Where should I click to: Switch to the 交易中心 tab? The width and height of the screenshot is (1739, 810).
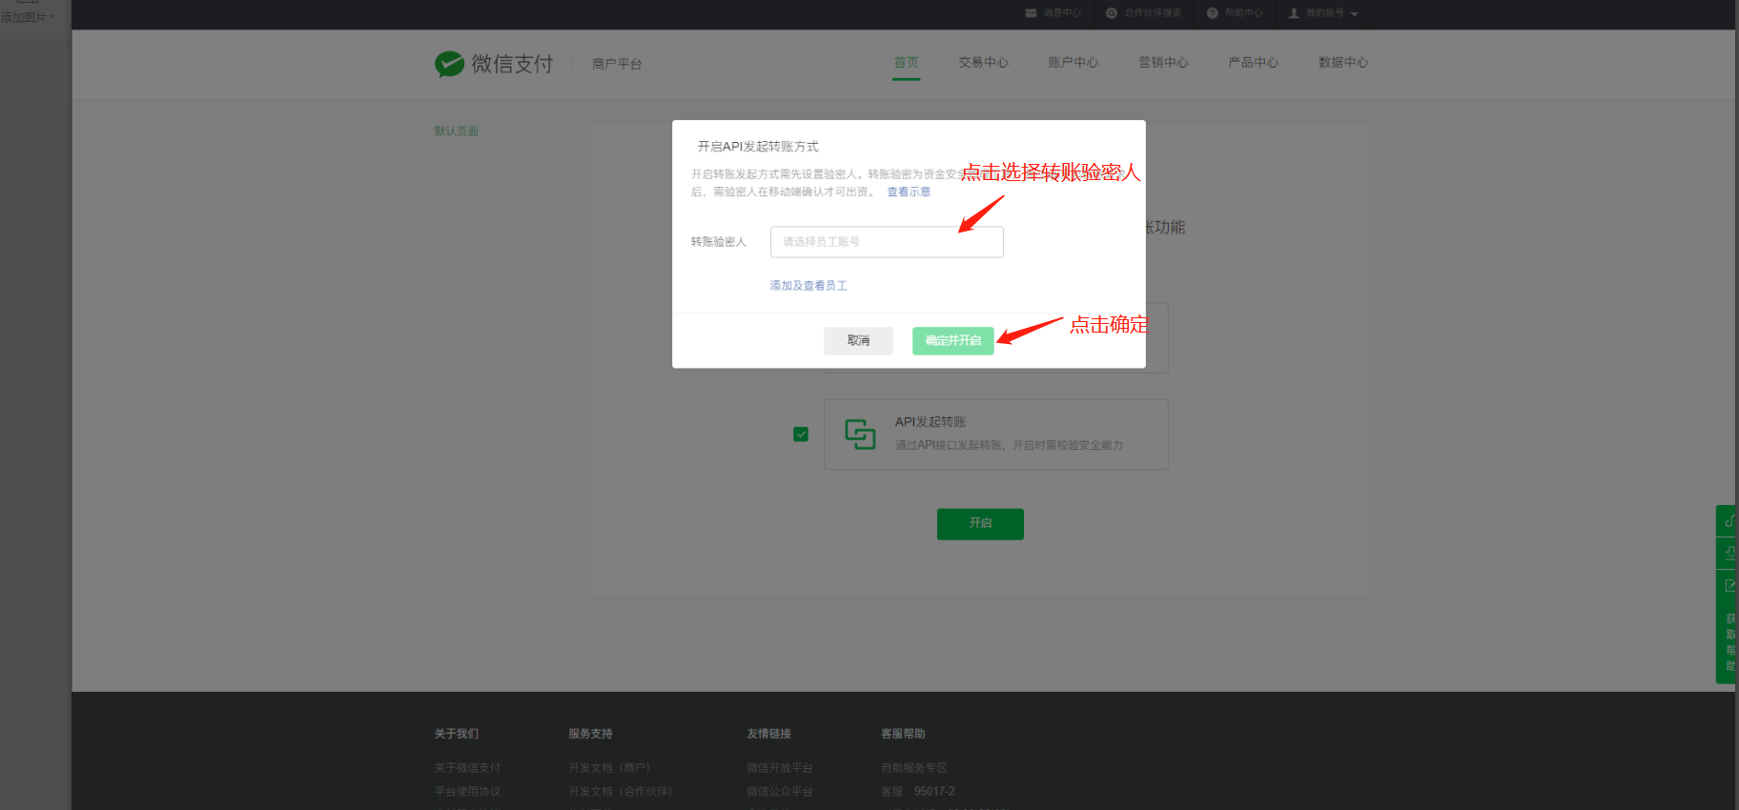[x=983, y=63]
